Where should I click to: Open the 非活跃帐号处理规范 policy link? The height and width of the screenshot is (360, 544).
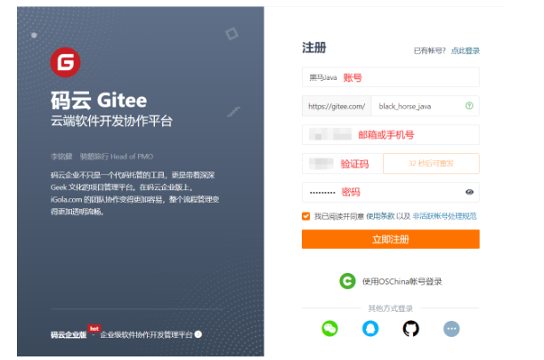coord(444,216)
